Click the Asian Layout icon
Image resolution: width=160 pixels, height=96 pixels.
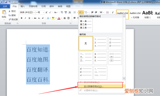pos(101,12)
